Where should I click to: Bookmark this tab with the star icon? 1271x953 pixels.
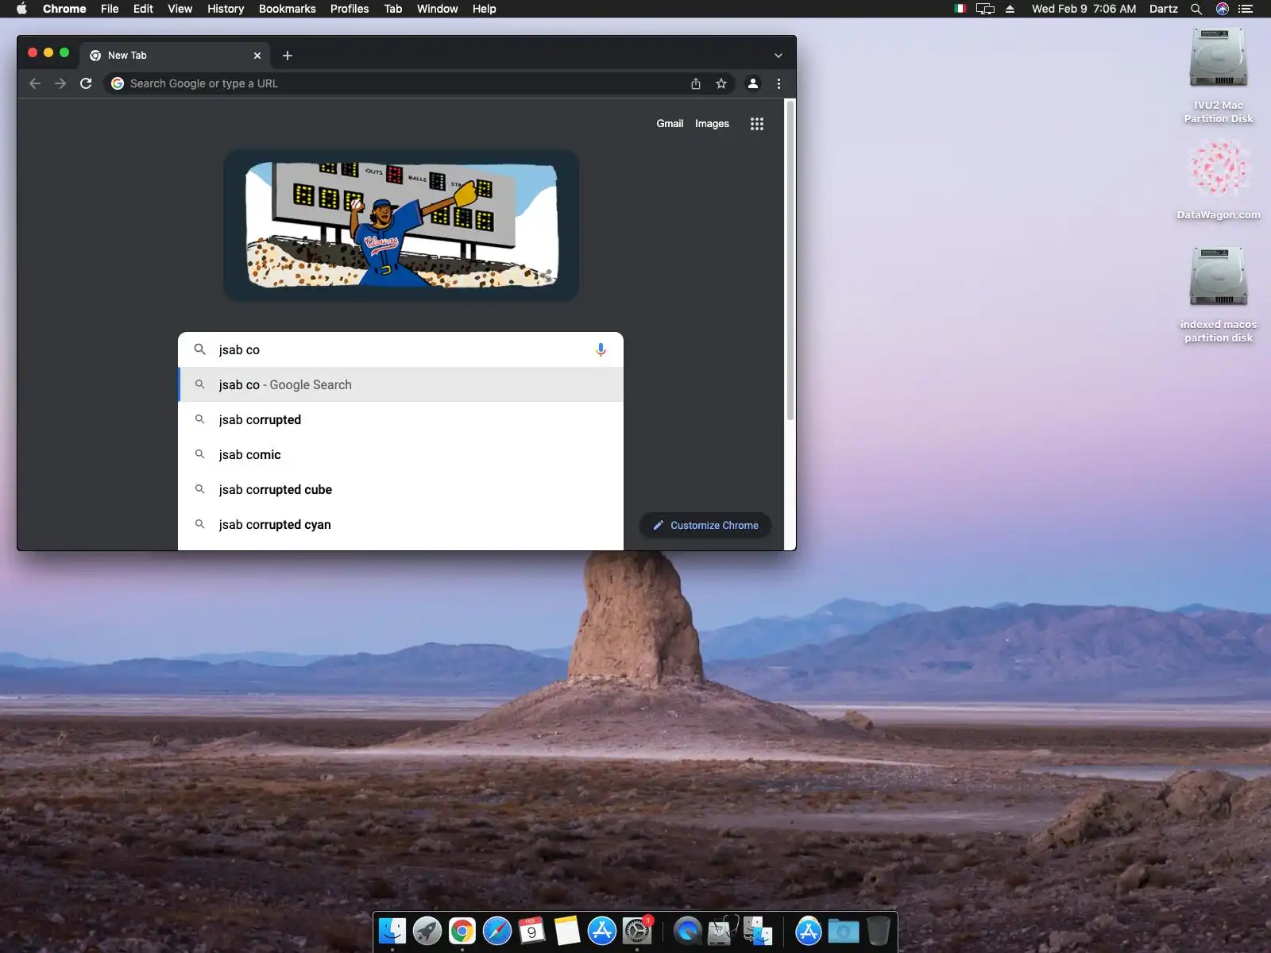721,83
